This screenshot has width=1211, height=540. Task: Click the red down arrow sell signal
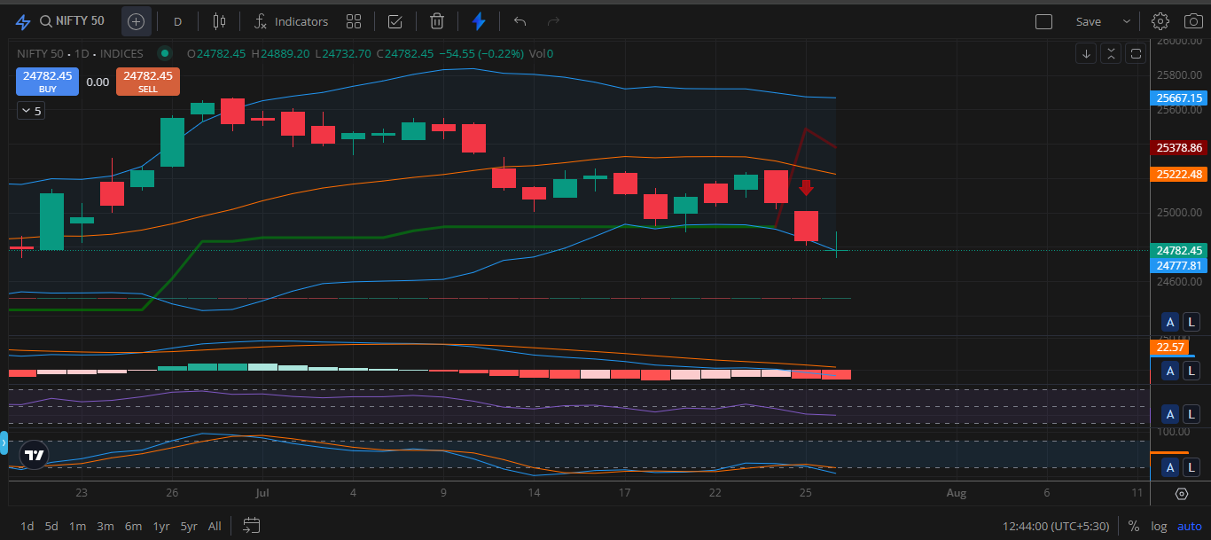pos(806,187)
